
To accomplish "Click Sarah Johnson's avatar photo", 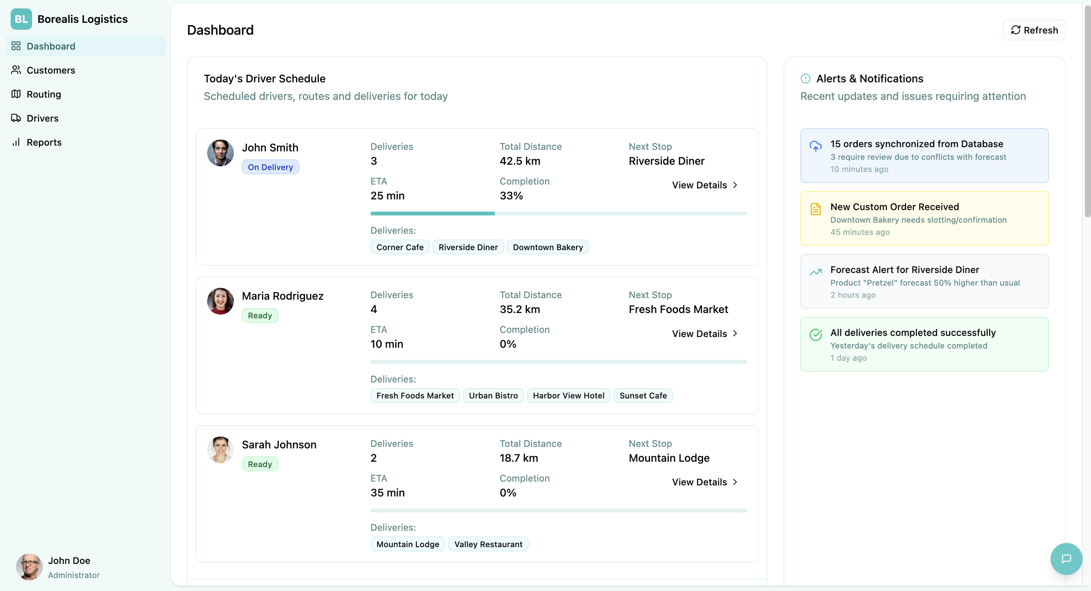I will pyautogui.click(x=220, y=450).
